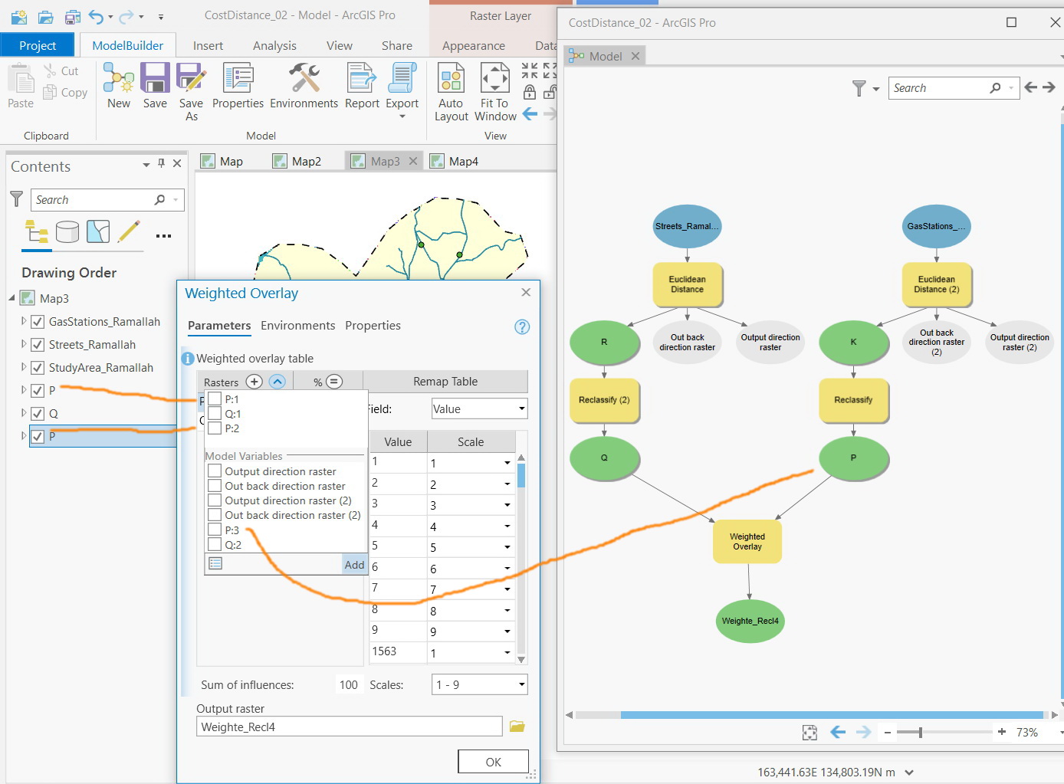Image resolution: width=1064 pixels, height=784 pixels.
Task: Adjust the model zoom slider handle
Action: coord(921,733)
